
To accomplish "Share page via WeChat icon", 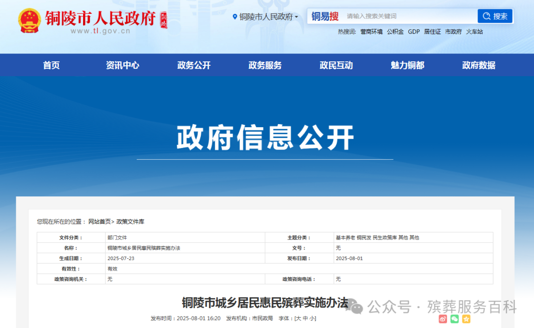I will (455, 319).
